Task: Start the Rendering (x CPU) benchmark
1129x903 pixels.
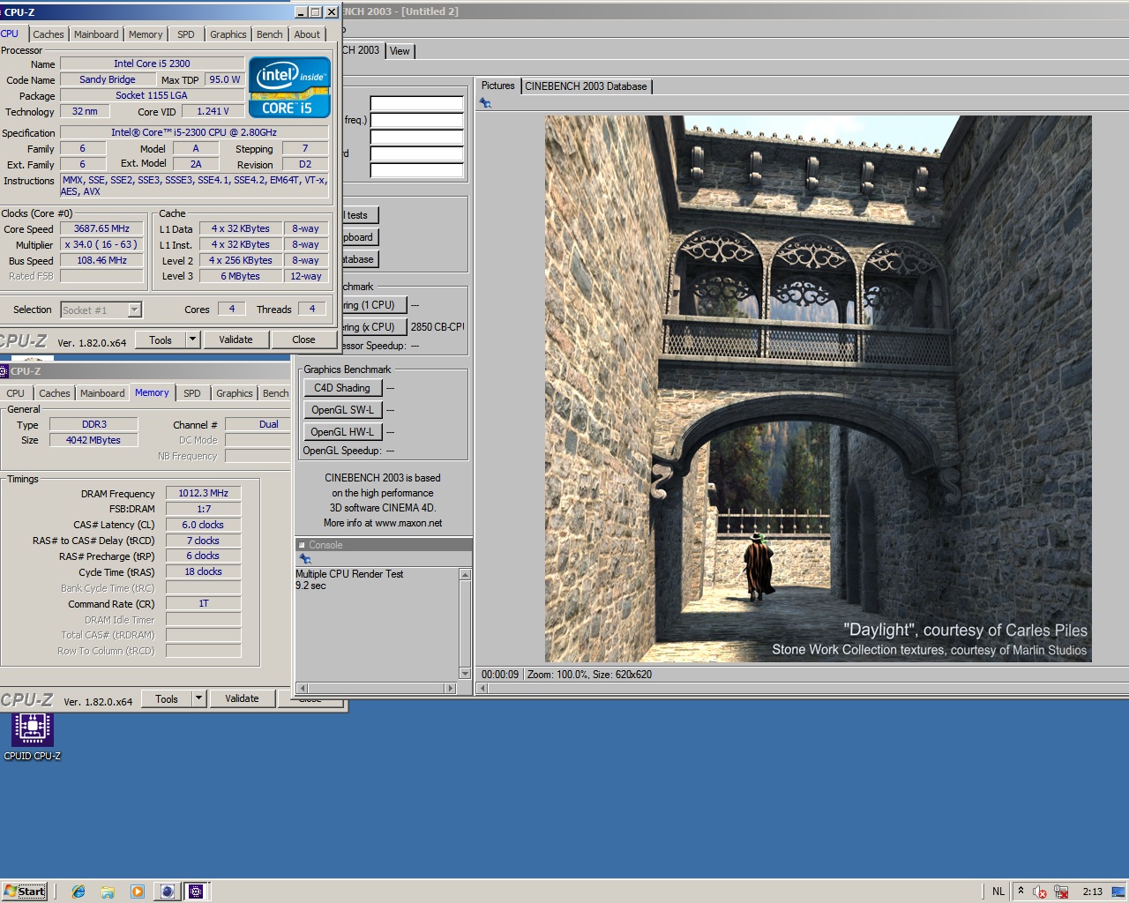Action: click(374, 327)
